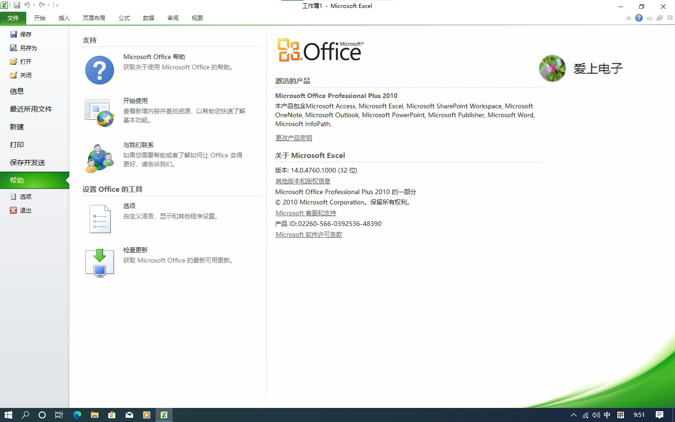The image size is (675, 422).
Task: Click the 开始使用 globe document icon
Action: [99, 113]
